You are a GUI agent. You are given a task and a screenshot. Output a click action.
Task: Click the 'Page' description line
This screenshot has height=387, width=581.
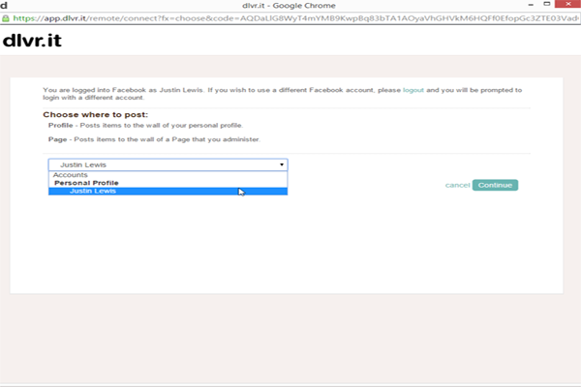154,139
